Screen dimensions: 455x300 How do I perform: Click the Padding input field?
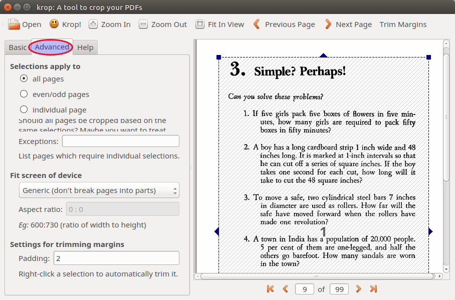(116, 258)
